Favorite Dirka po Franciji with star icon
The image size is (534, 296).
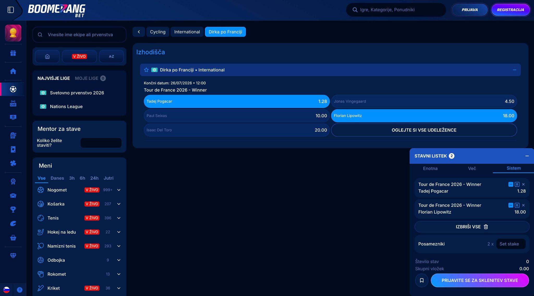click(x=146, y=70)
